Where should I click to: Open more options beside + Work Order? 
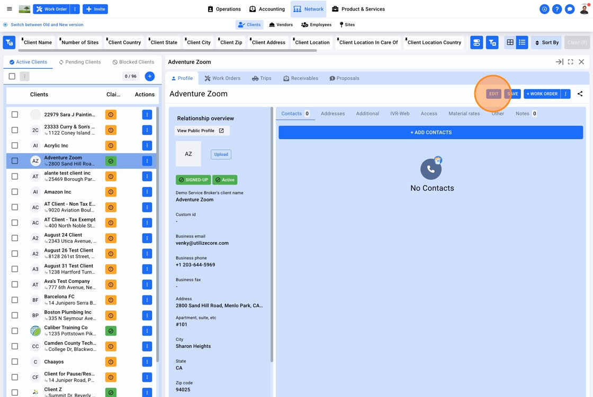click(x=565, y=94)
